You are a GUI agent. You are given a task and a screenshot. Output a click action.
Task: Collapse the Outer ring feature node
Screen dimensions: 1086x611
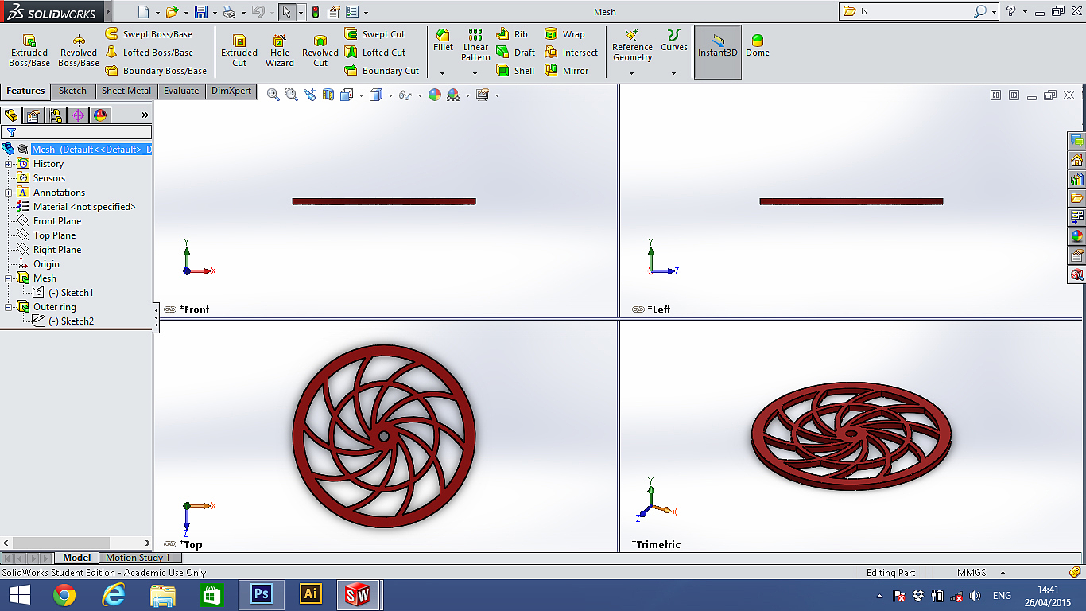tap(9, 307)
